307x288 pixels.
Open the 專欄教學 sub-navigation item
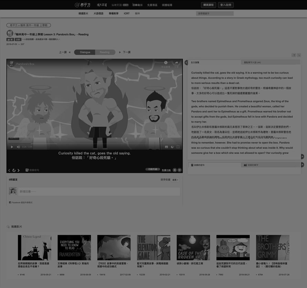point(114,13)
